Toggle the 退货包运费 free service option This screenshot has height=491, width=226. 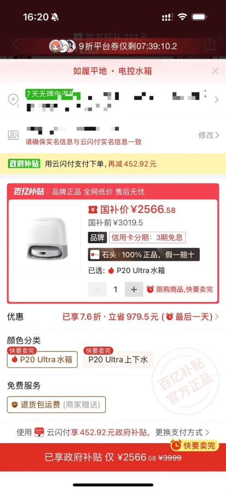click(x=56, y=404)
